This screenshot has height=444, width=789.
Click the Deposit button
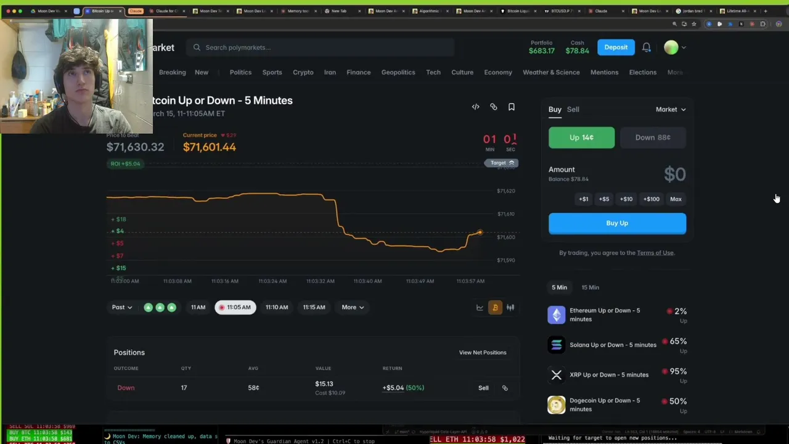[616, 47]
